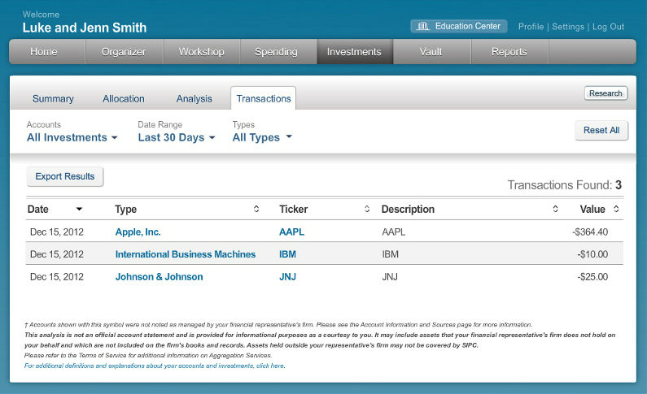Open the Education Center button
The image size is (647, 394).
[459, 26]
